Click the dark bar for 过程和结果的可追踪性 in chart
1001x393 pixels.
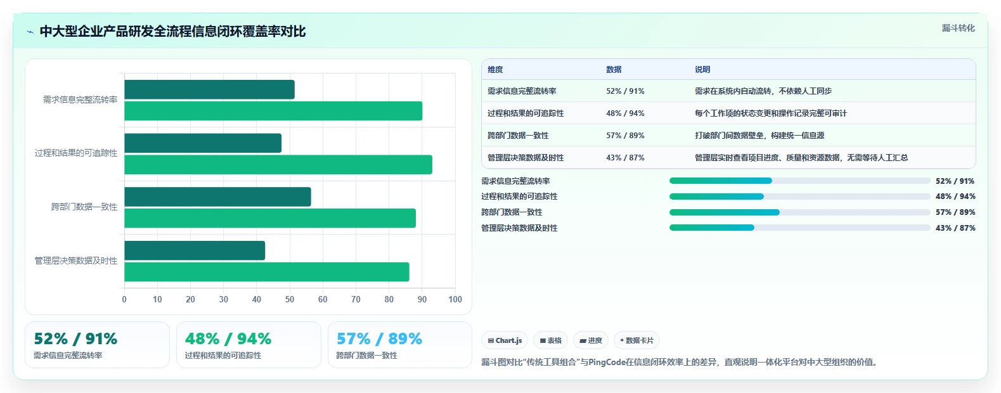203,143
